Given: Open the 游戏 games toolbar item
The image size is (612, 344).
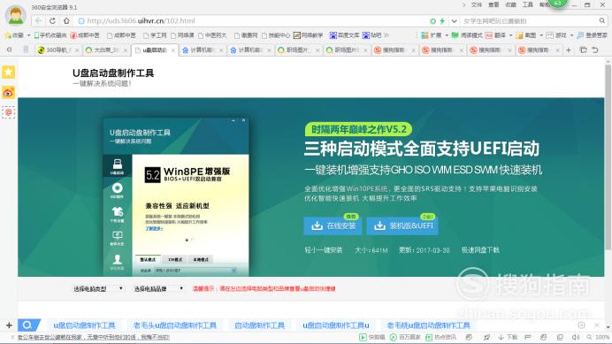Looking at the screenshot, I should [556, 35].
